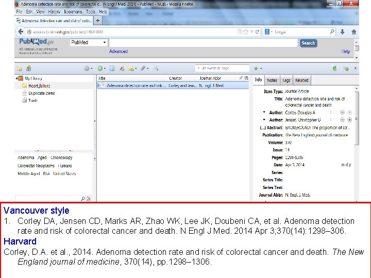Open Trash in Zotero library
This screenshot has width=371, height=278.
[x=33, y=100]
